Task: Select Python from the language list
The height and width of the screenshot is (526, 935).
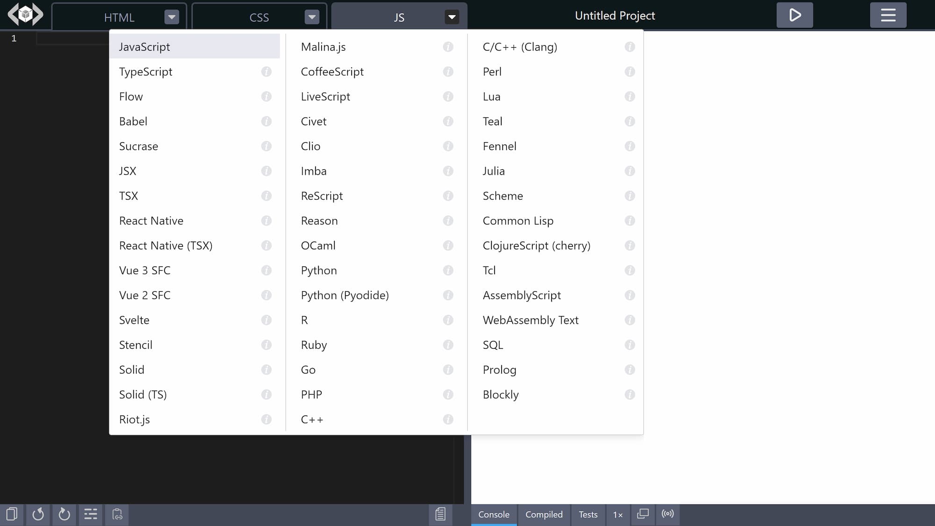Action: (x=318, y=270)
